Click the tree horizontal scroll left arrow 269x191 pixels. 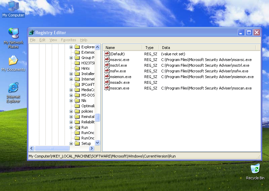pyautogui.click(x=32, y=148)
